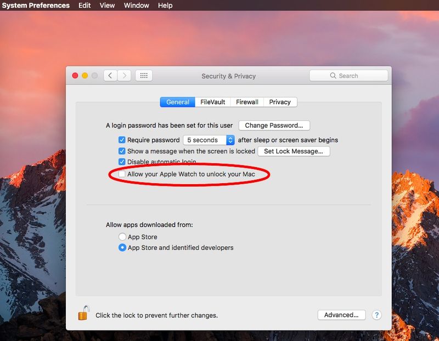The image size is (439, 341).
Task: Show all preferences via the grid icon
Action: tap(144, 76)
